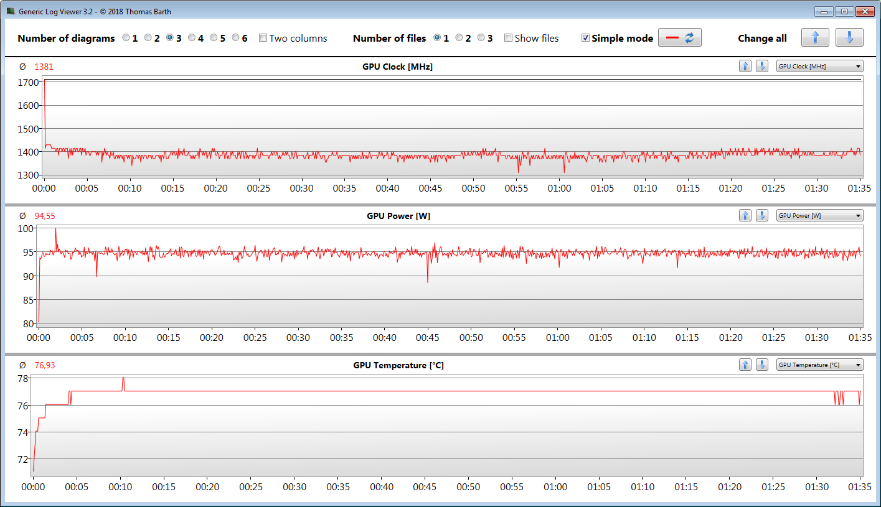Click the Change all up arrow button
Viewport: 881px width, 507px height.
click(815, 38)
